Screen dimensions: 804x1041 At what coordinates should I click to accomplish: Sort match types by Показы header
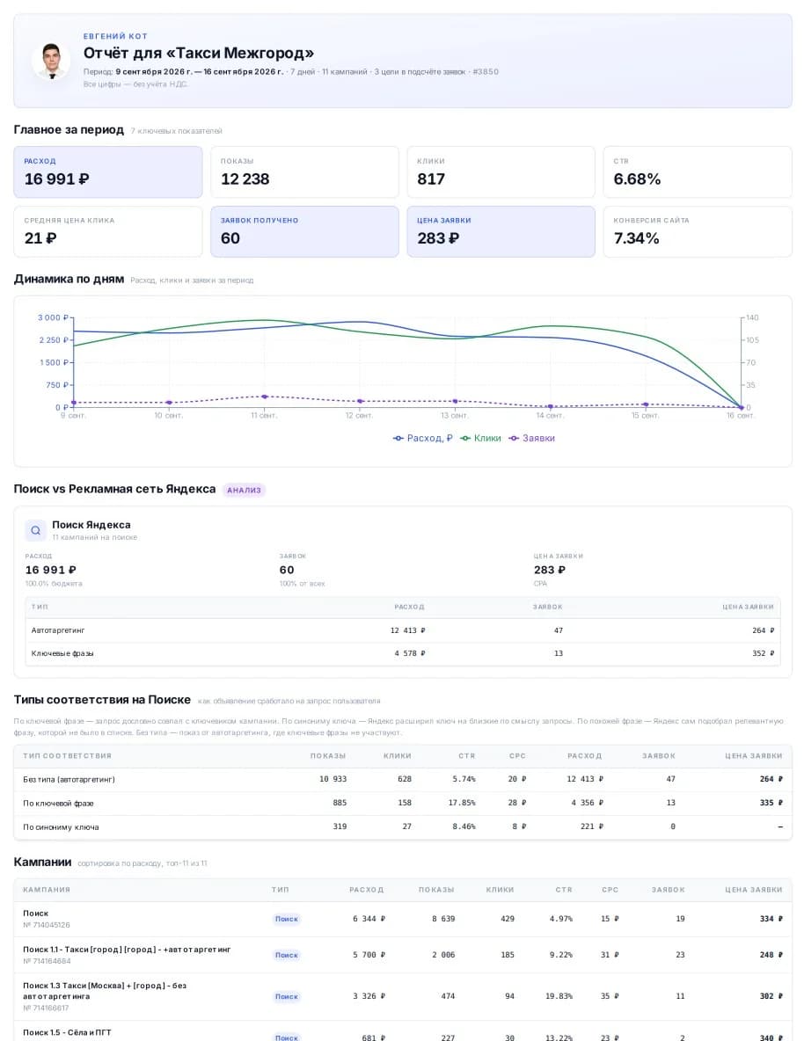327,755
